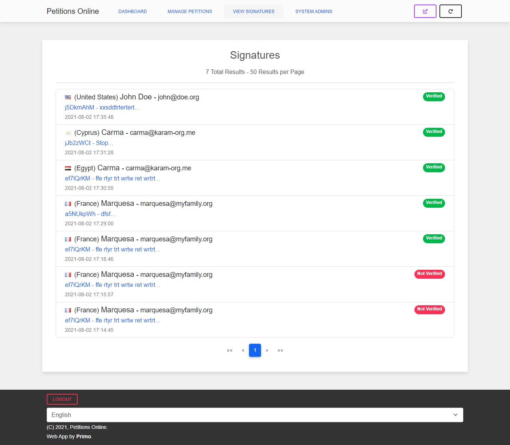This screenshot has height=445, width=510.
Task: Jump to first page with double-left arrows
Action: (230, 350)
